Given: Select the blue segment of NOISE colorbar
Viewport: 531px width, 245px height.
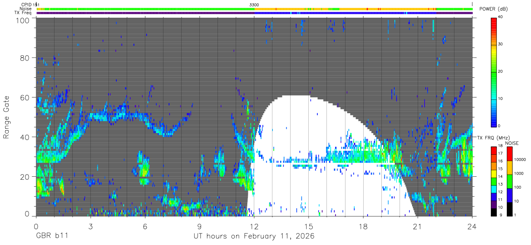Looking at the screenshot, I should click(510, 195).
